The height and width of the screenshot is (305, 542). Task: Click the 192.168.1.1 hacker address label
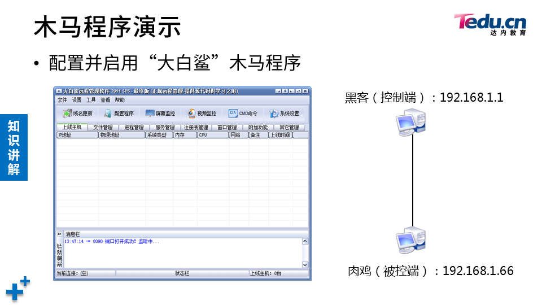(x=471, y=98)
